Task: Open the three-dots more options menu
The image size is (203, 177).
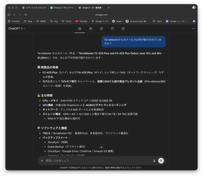Action: [x=193, y=28]
